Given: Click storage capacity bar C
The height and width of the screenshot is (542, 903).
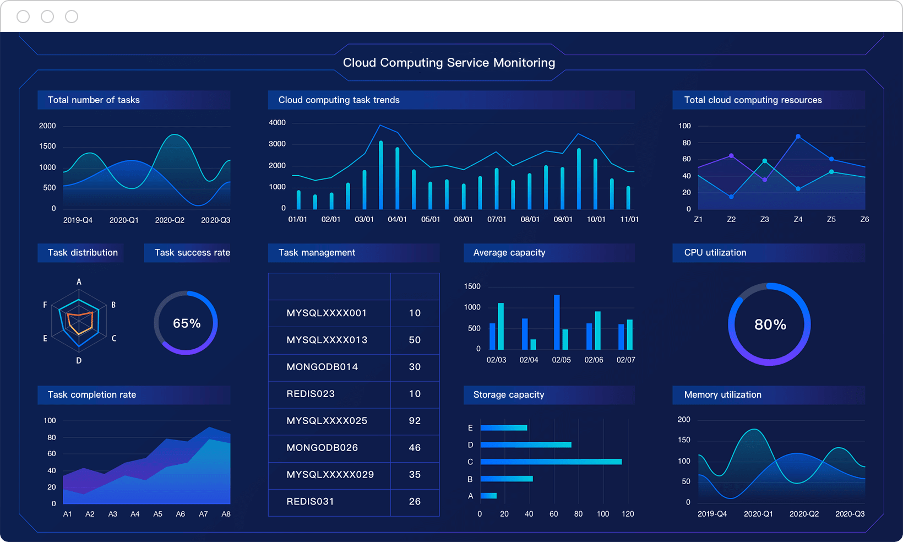Looking at the screenshot, I should [551, 462].
